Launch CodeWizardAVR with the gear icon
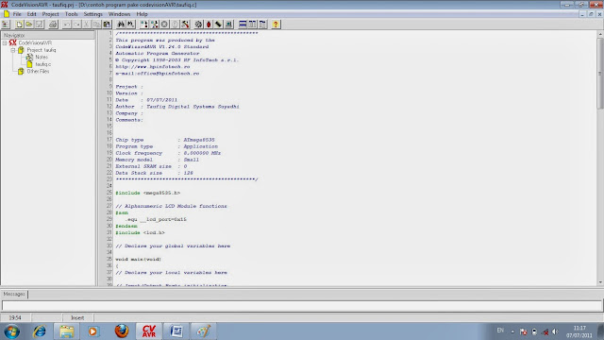This screenshot has width=604, height=340. 198,25
